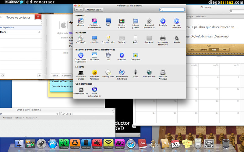Launch OptimUSB from the Dock

click(64, 144)
